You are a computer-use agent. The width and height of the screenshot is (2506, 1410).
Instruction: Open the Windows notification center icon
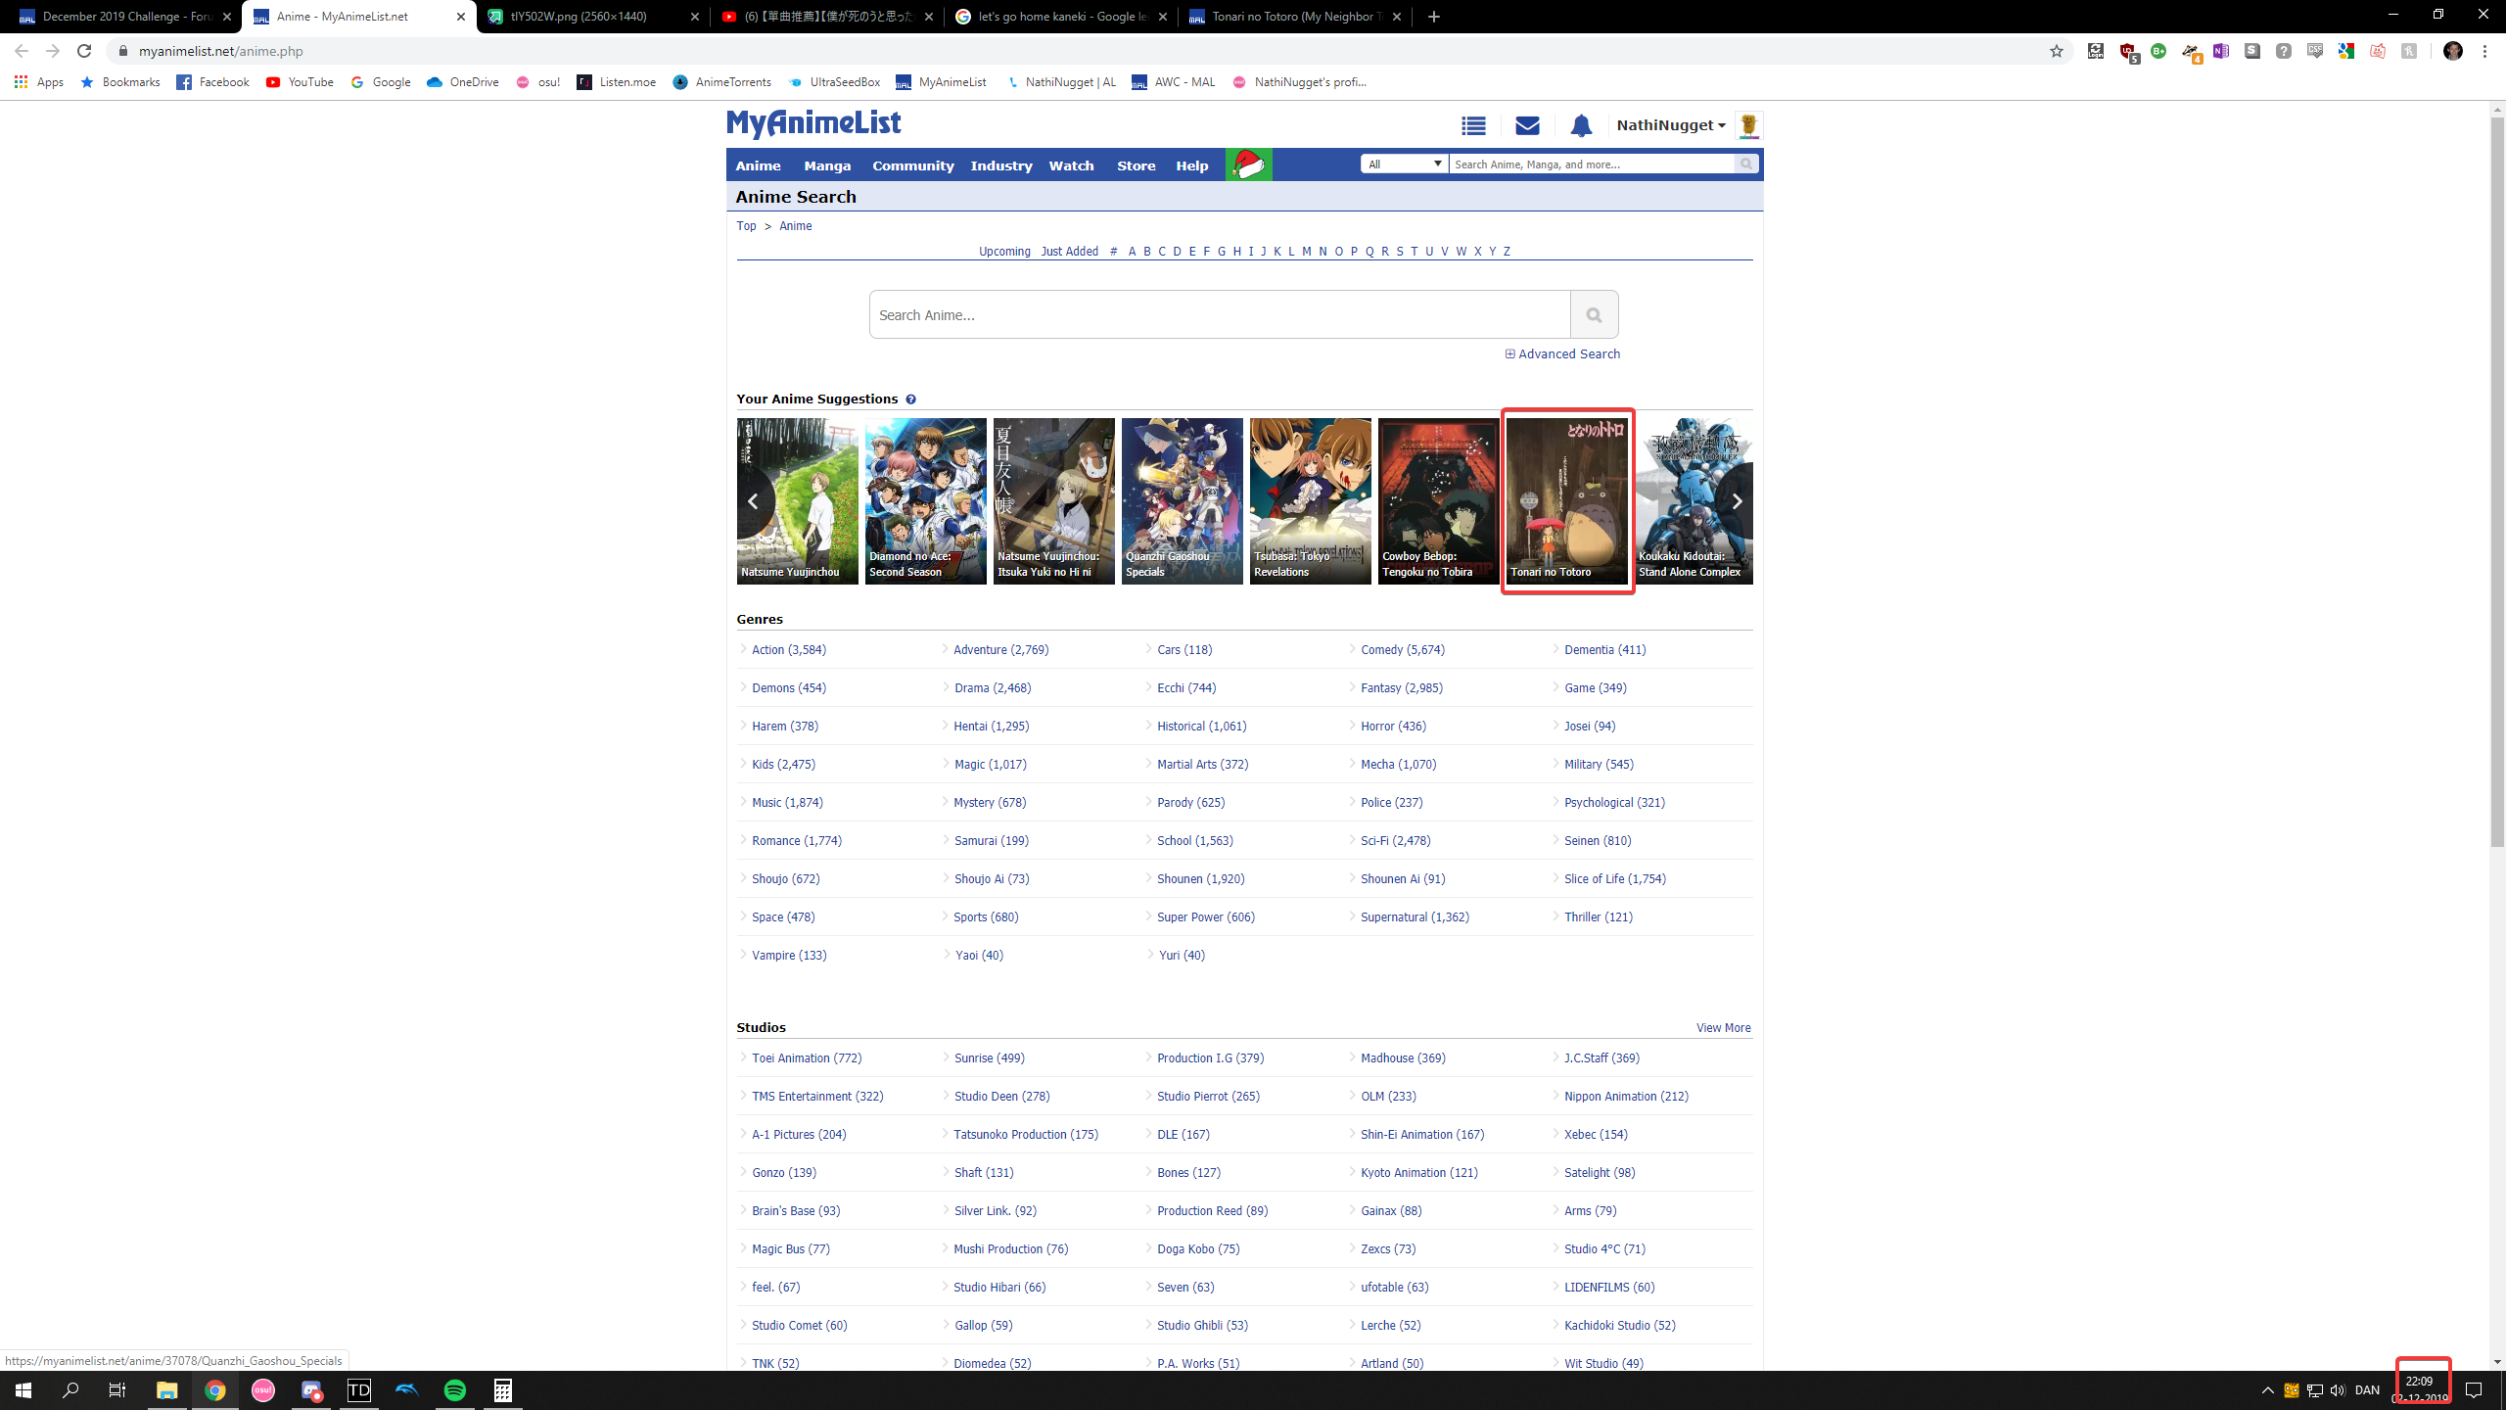coord(2474,1390)
